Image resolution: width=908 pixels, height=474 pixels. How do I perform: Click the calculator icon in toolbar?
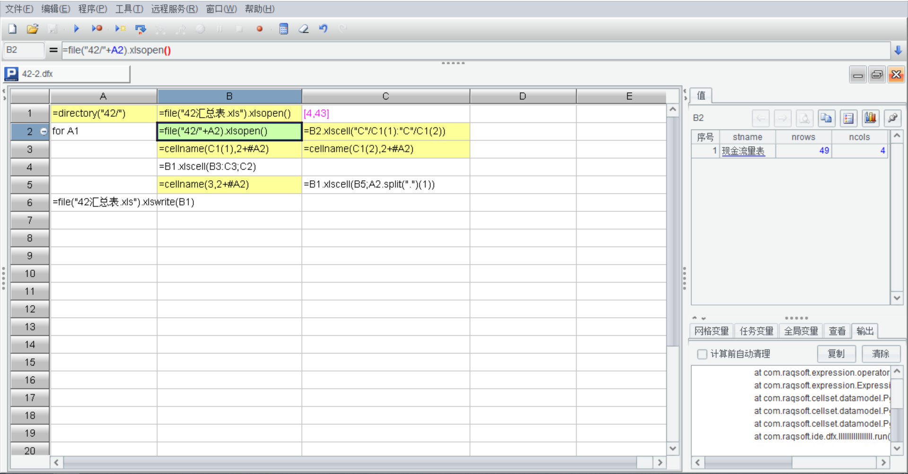click(x=284, y=29)
